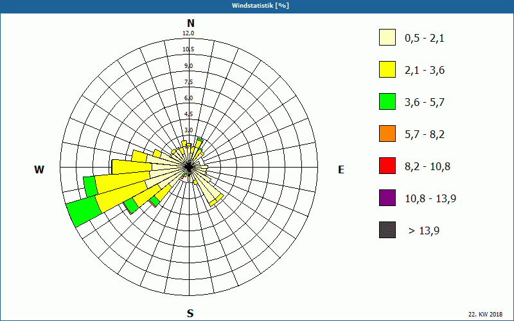Click the '10,8 - 13,9' legend text
This screenshot has height=321, width=514.
tap(430, 199)
